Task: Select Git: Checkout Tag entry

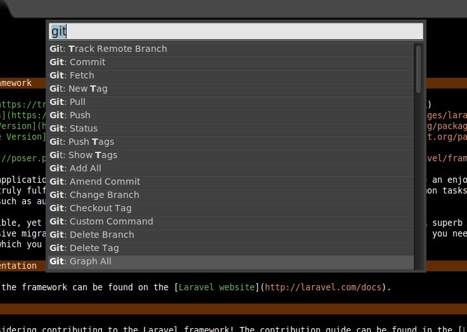Action: click(x=231, y=208)
